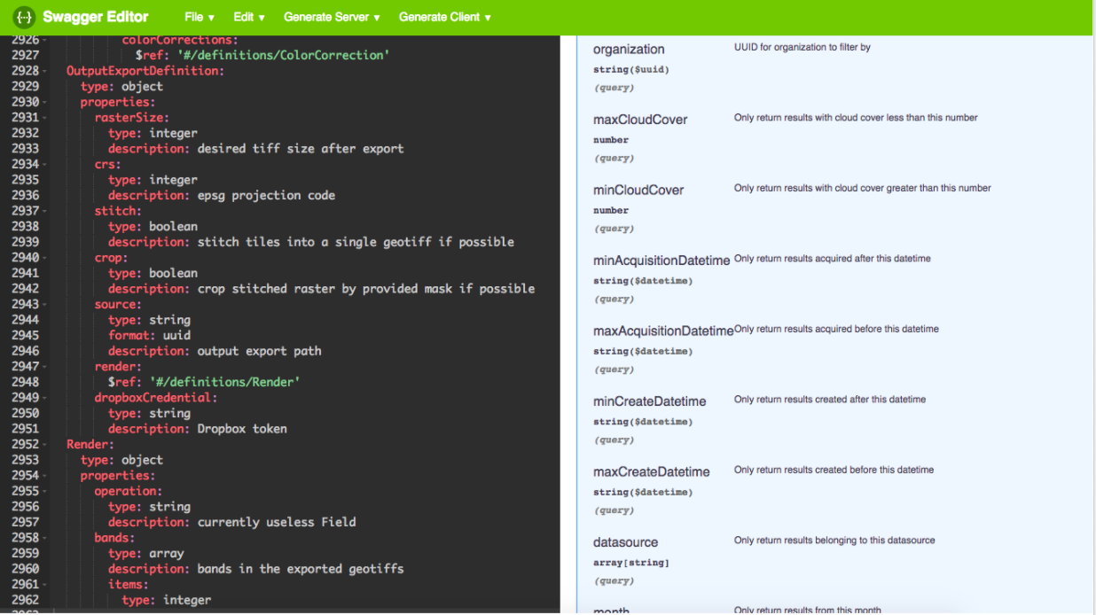Fold the source block at line 2943

(44, 304)
